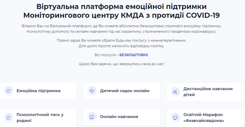Click the monitor icon for Освітній Марафон

(x=175, y=118)
